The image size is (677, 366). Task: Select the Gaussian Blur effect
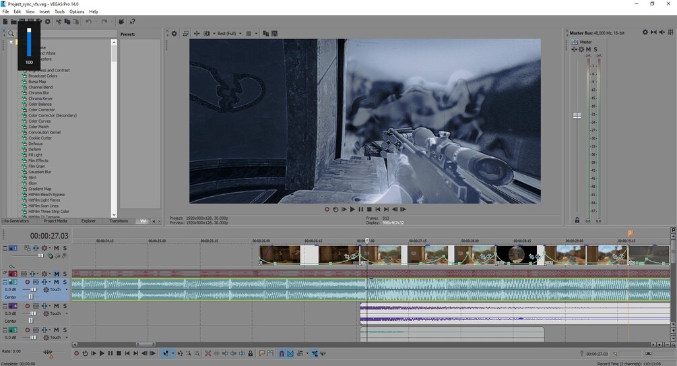pyautogui.click(x=40, y=172)
